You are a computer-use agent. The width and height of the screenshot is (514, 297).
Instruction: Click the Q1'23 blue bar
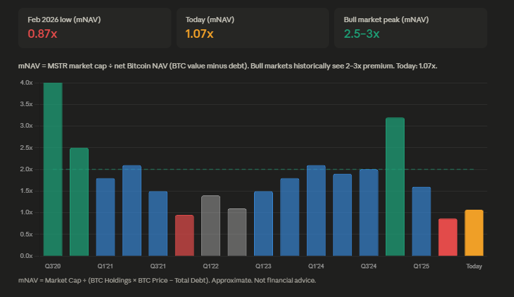[x=264, y=223]
